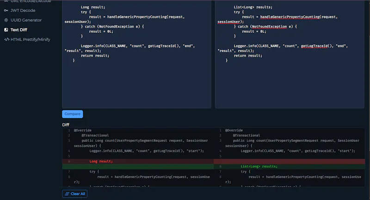Click the page scrollbar on the right
Screen dimensions: 370x200
(x=369, y=94)
